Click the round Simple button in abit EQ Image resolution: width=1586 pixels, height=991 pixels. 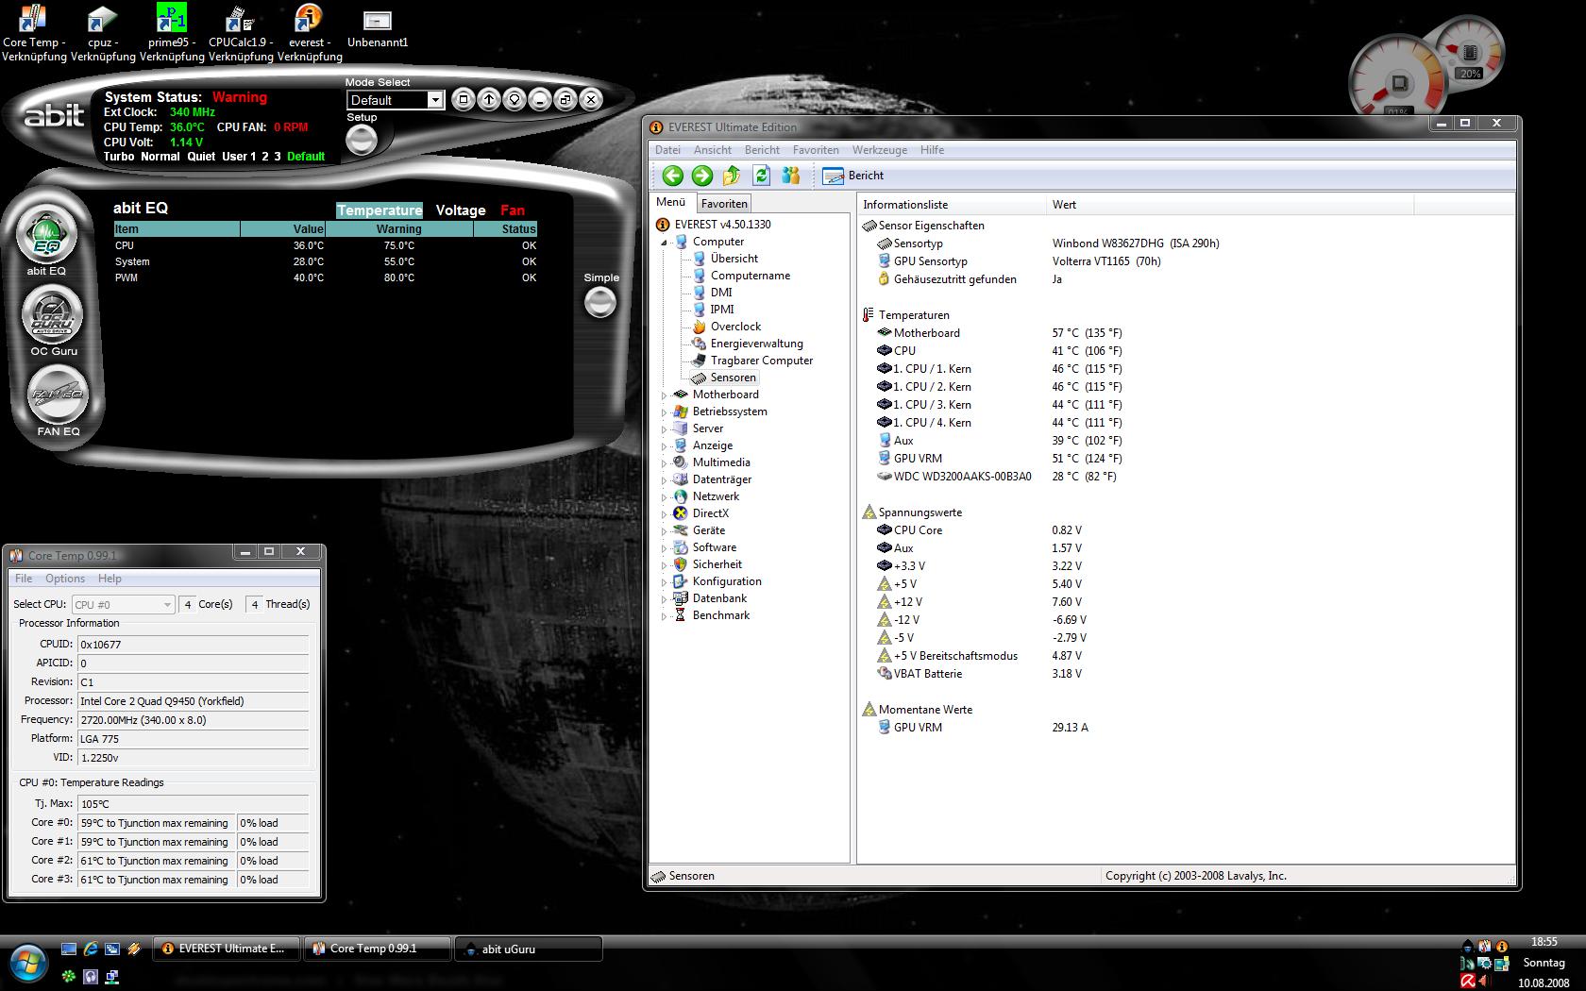click(x=600, y=302)
